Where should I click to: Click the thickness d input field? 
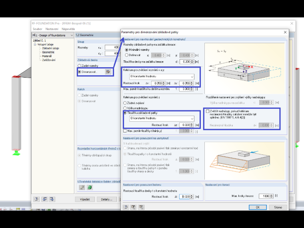(x=185, y=62)
